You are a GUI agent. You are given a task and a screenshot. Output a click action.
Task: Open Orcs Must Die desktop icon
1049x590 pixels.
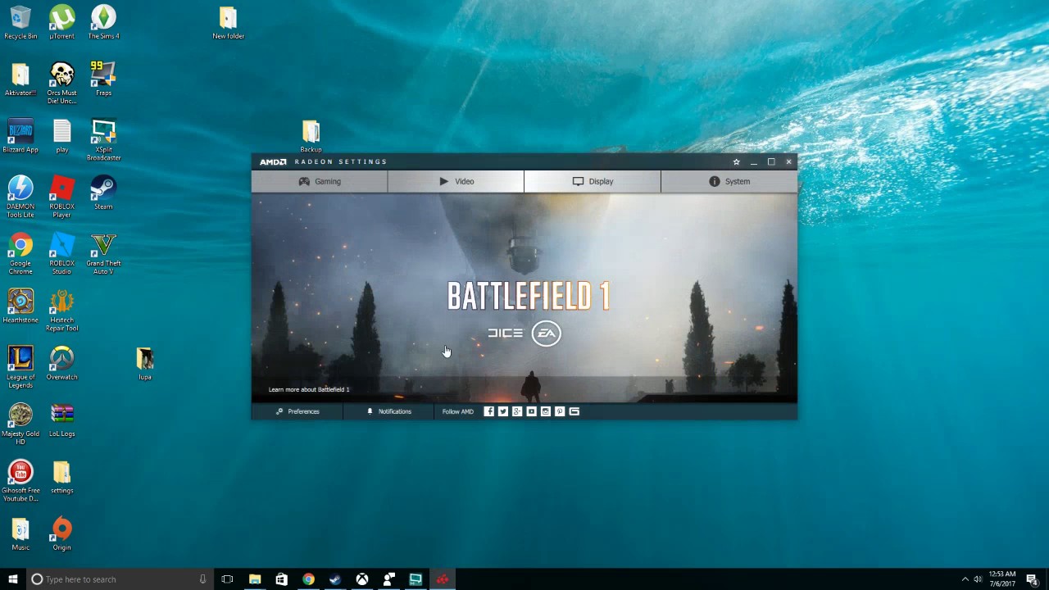pyautogui.click(x=61, y=84)
